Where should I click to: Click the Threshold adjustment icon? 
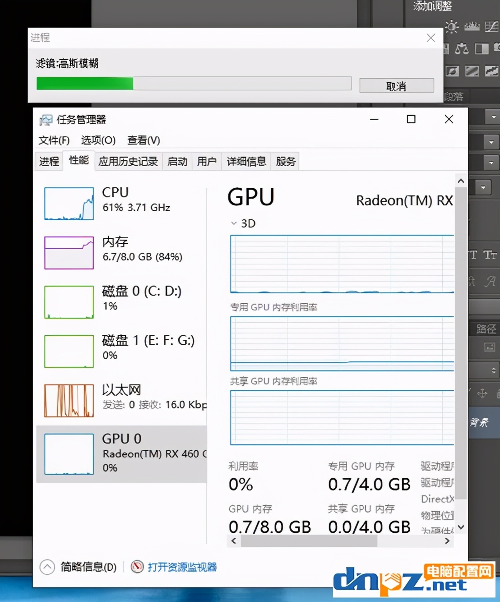pyautogui.click(x=491, y=71)
